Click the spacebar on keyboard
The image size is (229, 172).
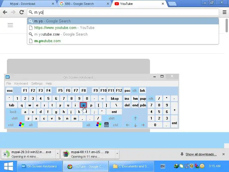[x=60, y=125]
